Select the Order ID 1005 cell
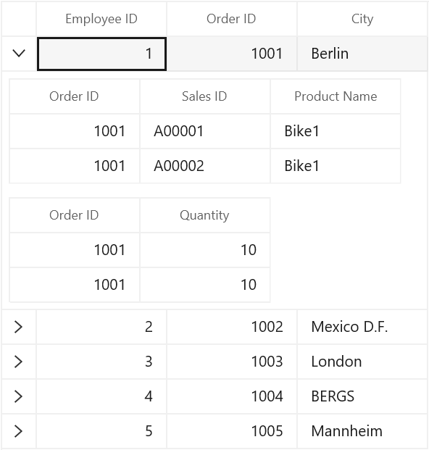429x450 pixels. pos(232,431)
